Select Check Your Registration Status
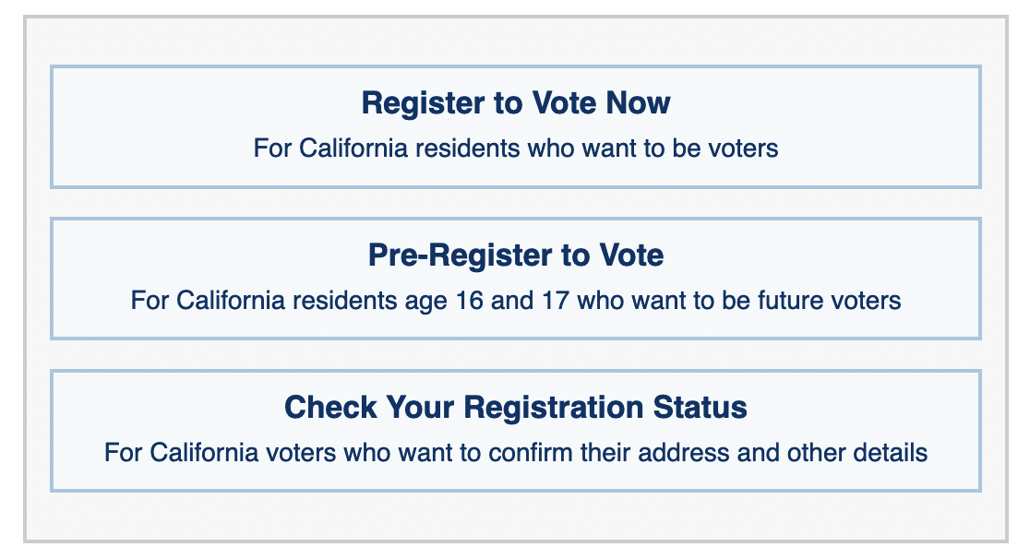1030x559 pixels. tap(515, 431)
